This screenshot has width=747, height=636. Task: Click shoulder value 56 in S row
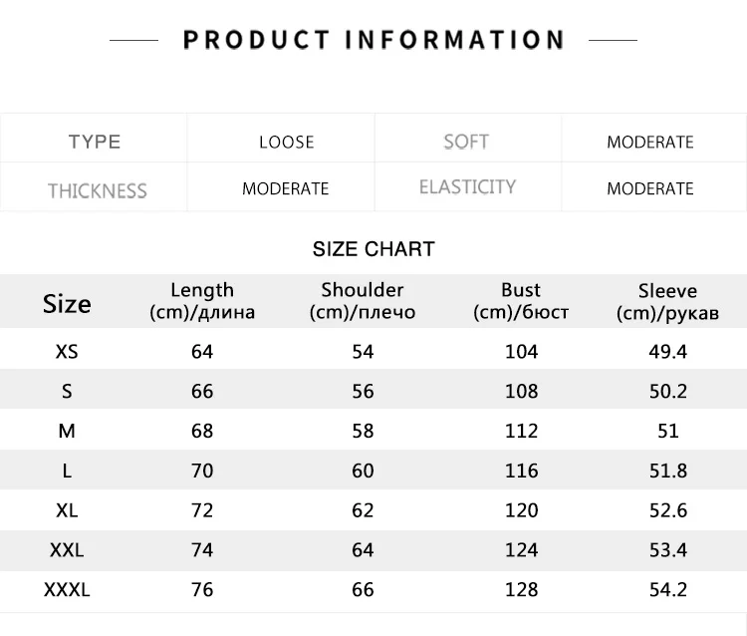[x=363, y=391]
